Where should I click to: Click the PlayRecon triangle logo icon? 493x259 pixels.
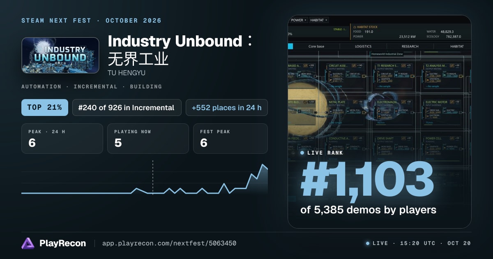click(28, 243)
